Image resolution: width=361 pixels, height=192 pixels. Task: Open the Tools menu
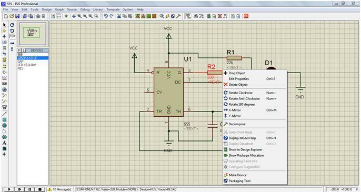(x=35, y=9)
